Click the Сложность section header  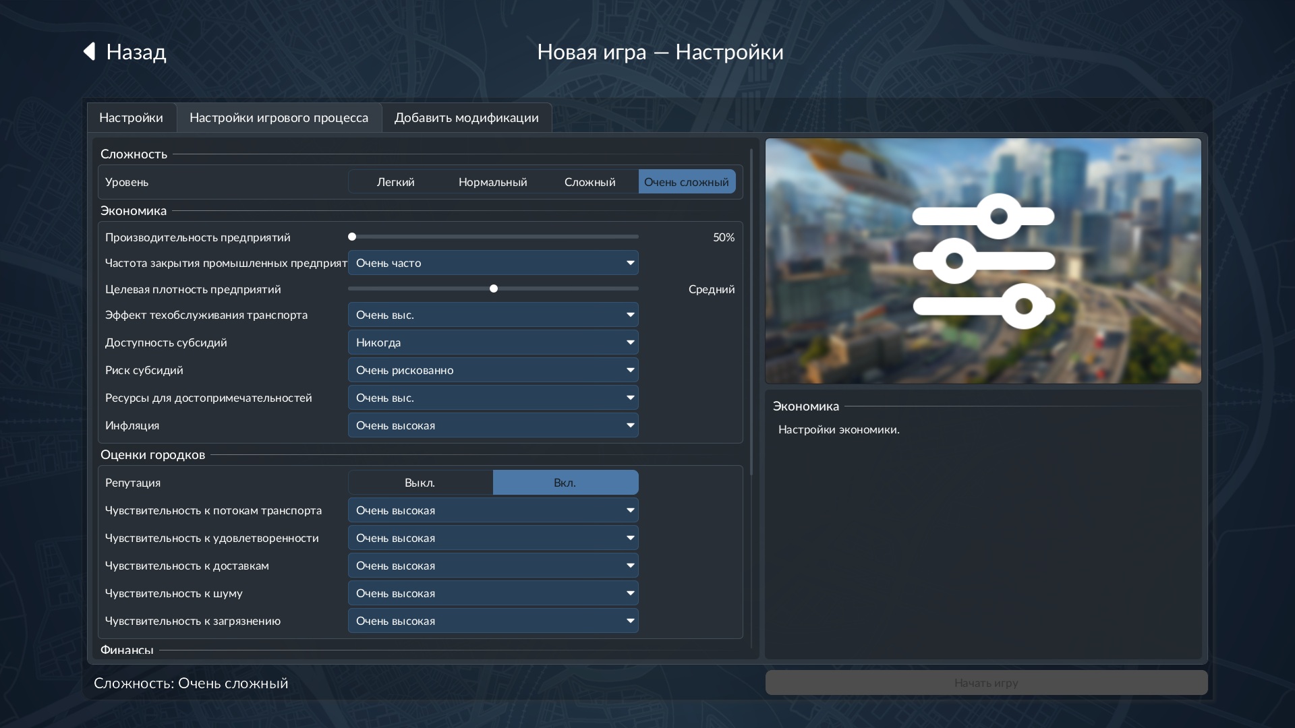point(134,154)
